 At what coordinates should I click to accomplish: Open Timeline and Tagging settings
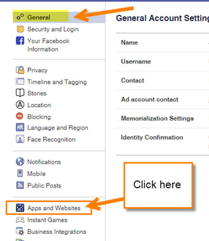point(57,82)
